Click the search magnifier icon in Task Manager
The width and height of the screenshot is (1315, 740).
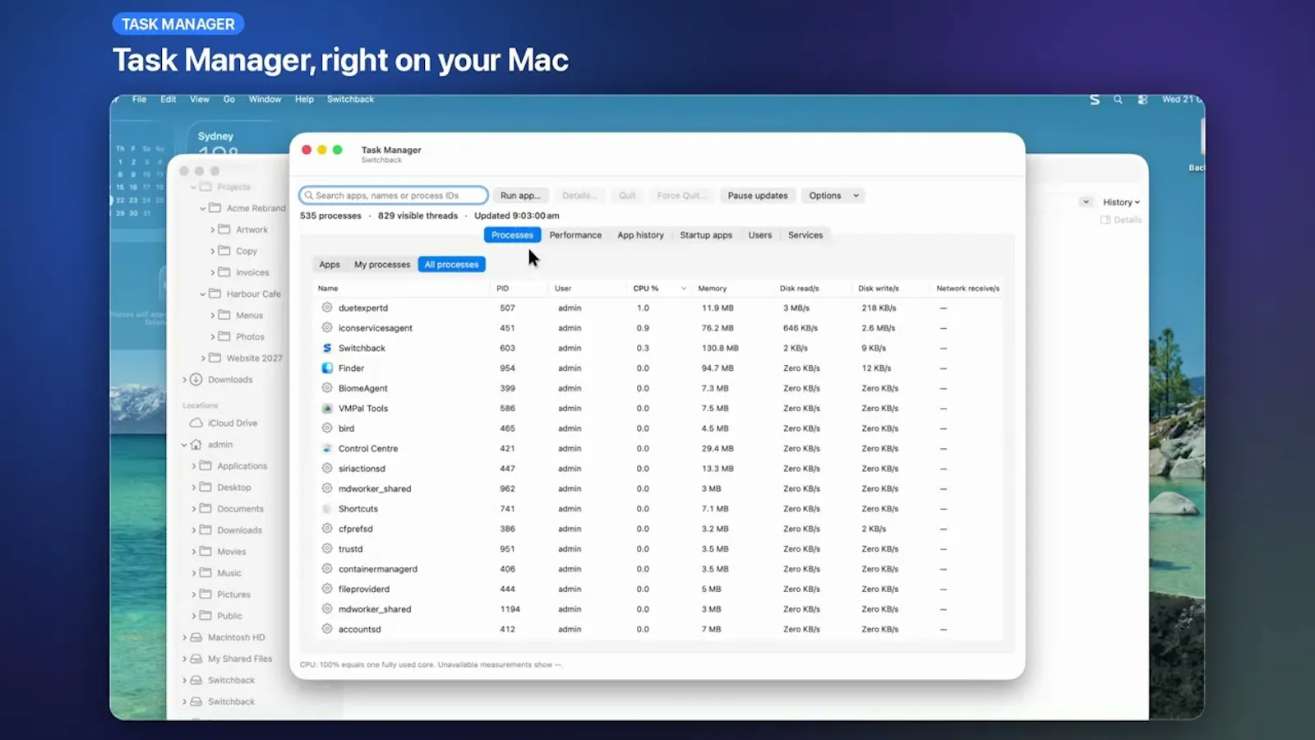pos(309,196)
